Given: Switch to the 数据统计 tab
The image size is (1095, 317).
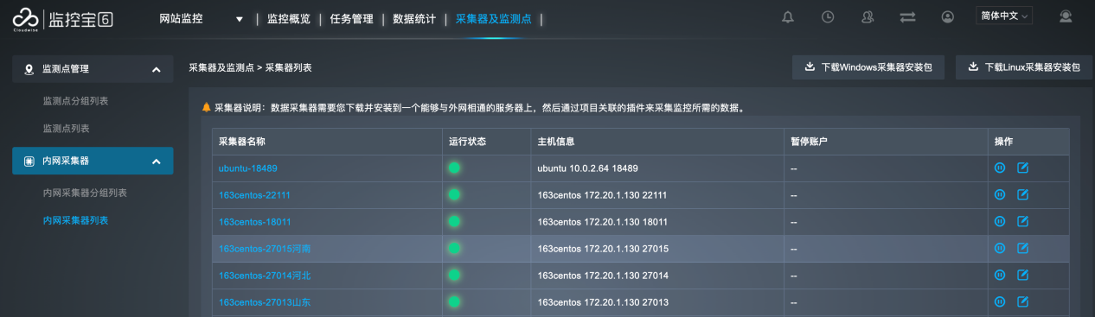Looking at the screenshot, I should pyautogui.click(x=414, y=19).
